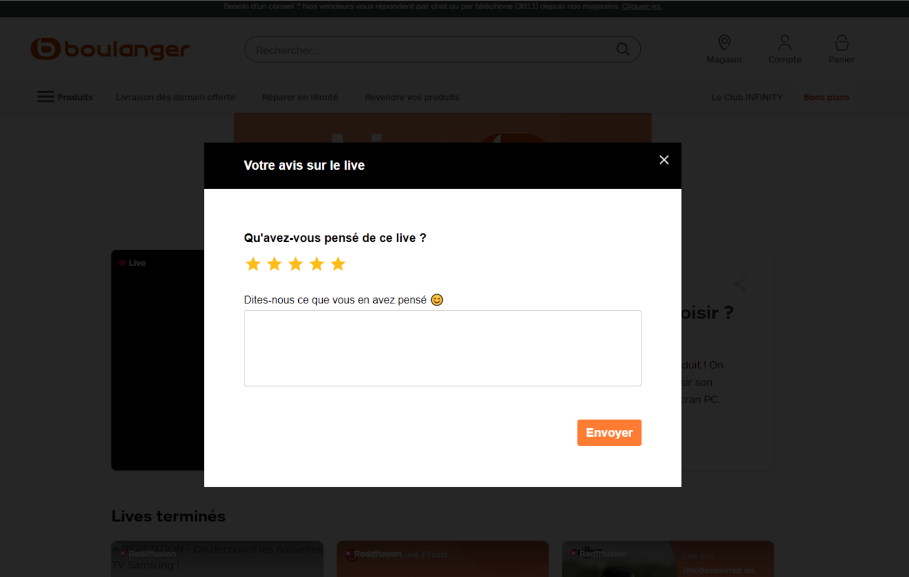Image resolution: width=909 pixels, height=577 pixels.
Task: Close the 'Votre avis sur le live' dialog
Action: [664, 160]
